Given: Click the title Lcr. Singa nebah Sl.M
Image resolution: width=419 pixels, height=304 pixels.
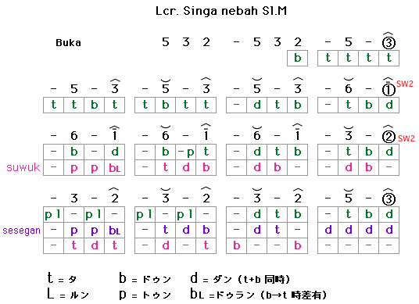Looking at the screenshot, I should (221, 11).
